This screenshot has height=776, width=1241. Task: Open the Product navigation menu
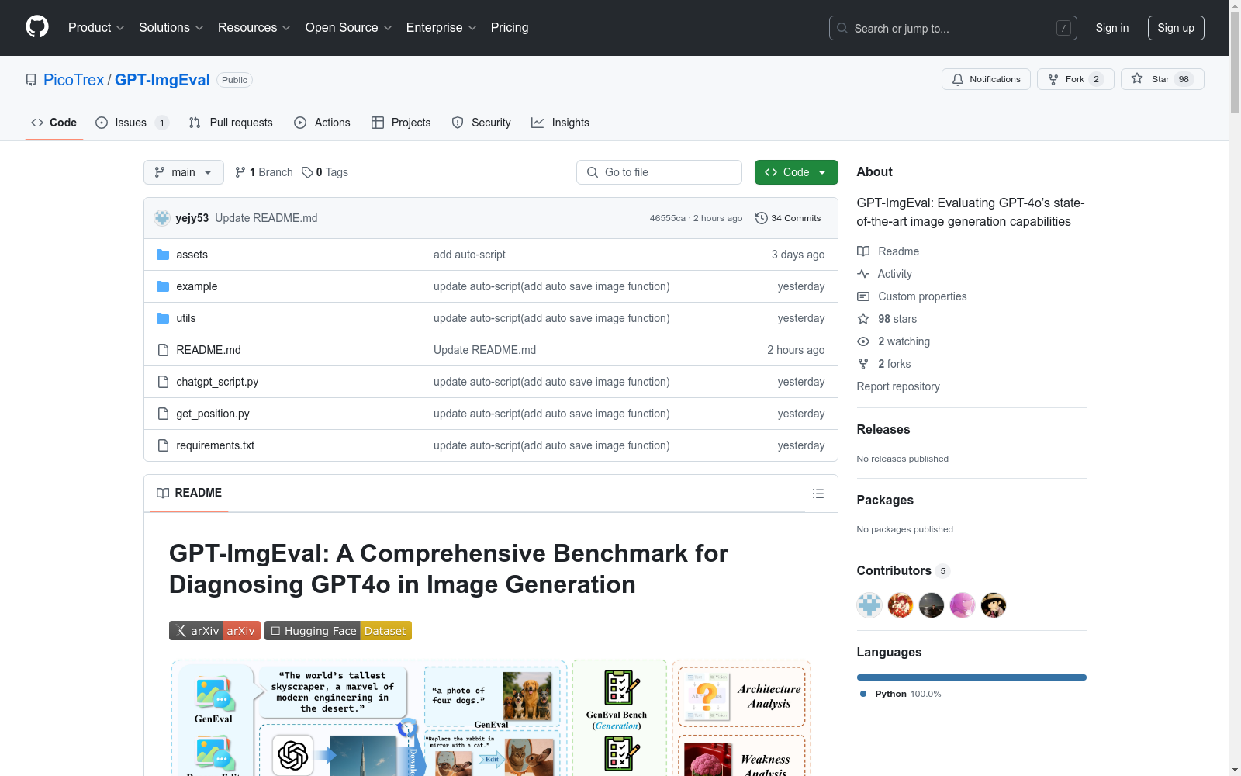tap(96, 27)
